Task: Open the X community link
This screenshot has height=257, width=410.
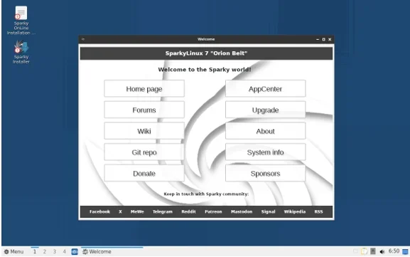Action: click(120, 211)
